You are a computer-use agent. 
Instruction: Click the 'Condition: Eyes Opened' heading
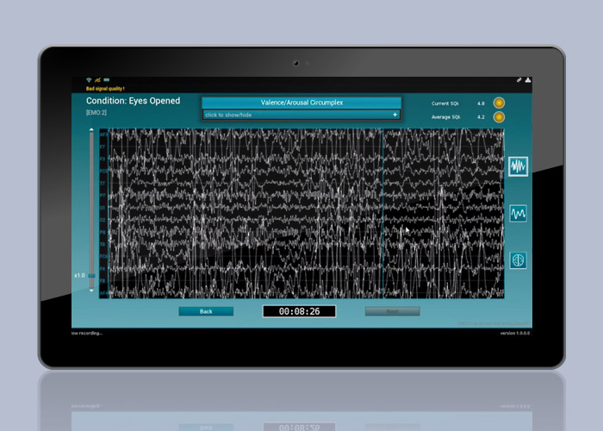coord(134,101)
